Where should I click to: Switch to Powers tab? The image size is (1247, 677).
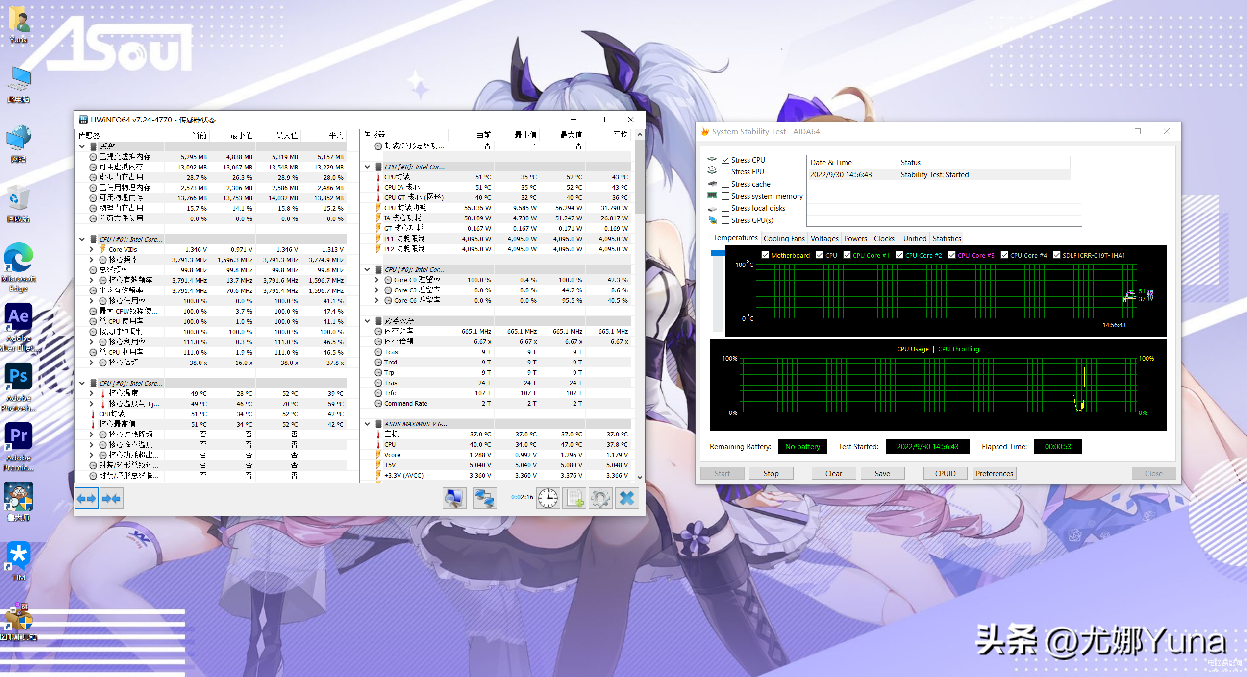point(855,238)
